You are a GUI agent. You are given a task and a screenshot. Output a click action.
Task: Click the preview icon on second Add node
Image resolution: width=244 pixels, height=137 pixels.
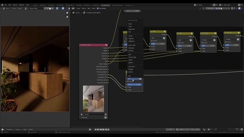pyautogui.click(x=191, y=33)
